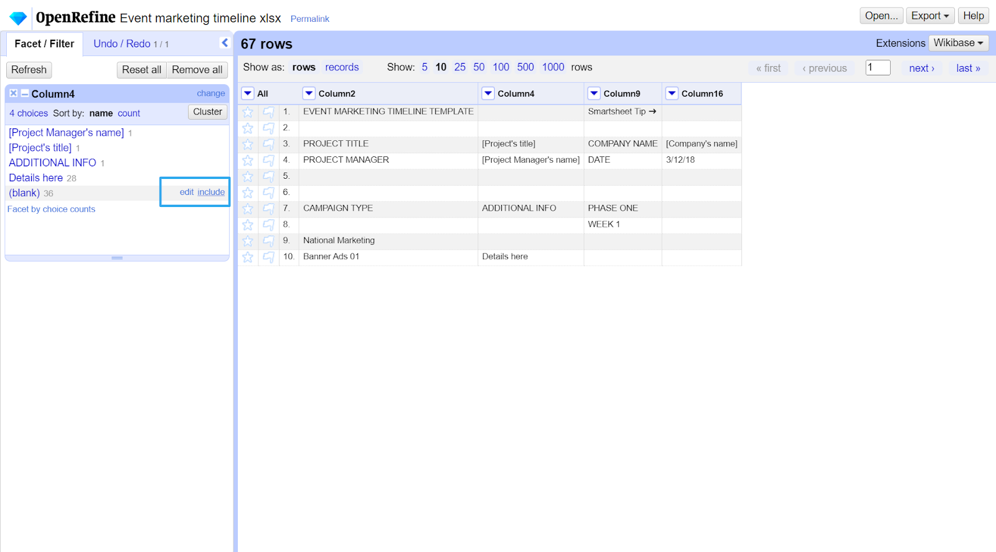
Task: Switch to the Facet / Filter tab
Action: tap(44, 44)
